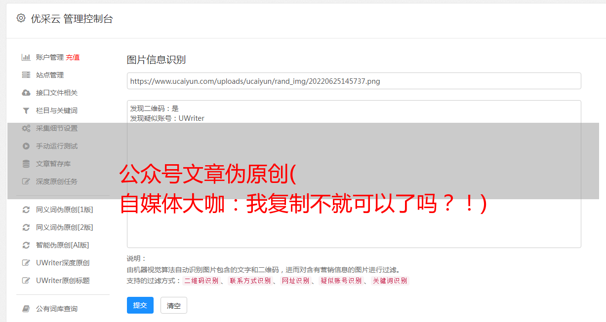Click the book icon for 公有词库查询

click(x=26, y=309)
